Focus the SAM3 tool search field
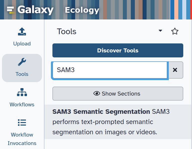This screenshot has width=192, height=149. [x=110, y=70]
